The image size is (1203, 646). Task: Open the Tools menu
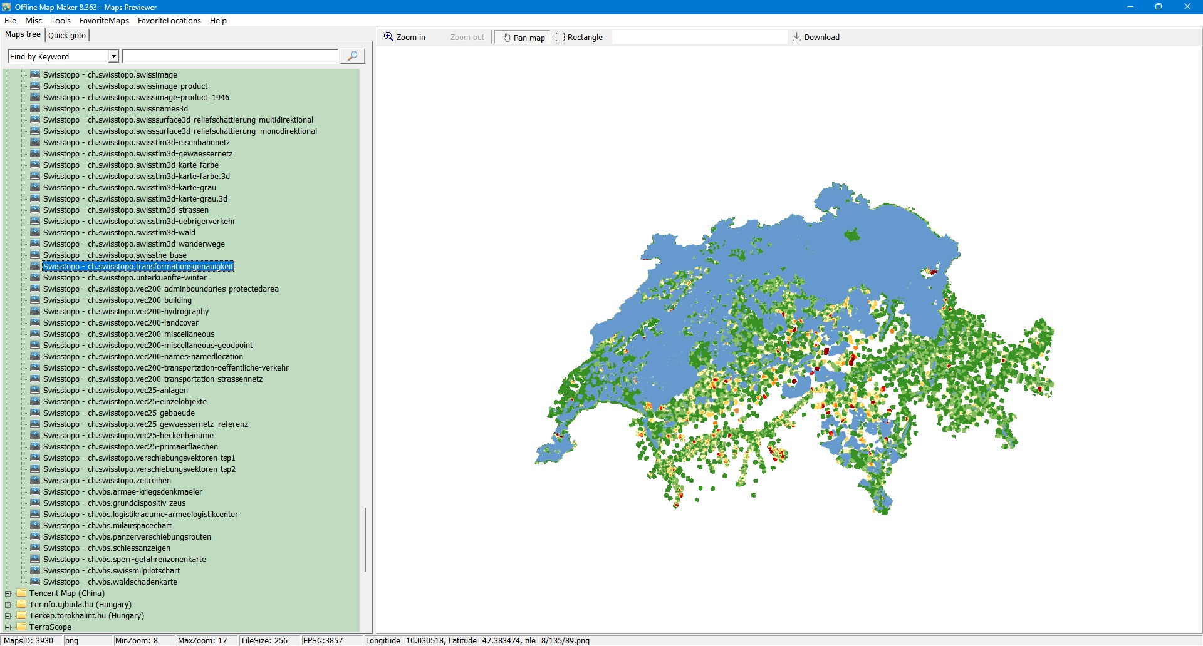coord(61,21)
